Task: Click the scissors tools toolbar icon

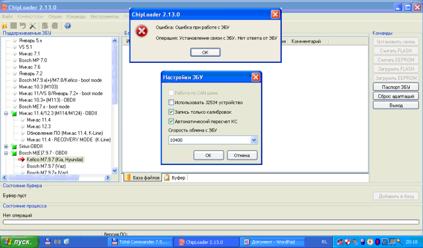Action: coord(33,25)
